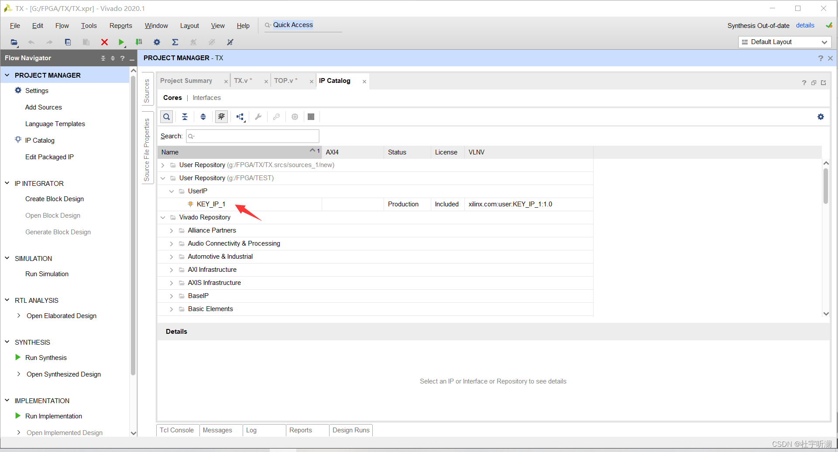Viewport: 838px width, 452px height.
Task: Click the Project Manager pane help icon
Action: click(821, 58)
